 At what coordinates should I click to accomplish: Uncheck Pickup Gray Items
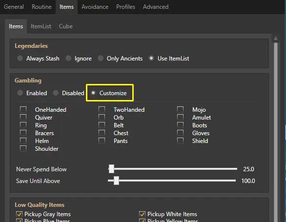pyautogui.click(x=19, y=214)
